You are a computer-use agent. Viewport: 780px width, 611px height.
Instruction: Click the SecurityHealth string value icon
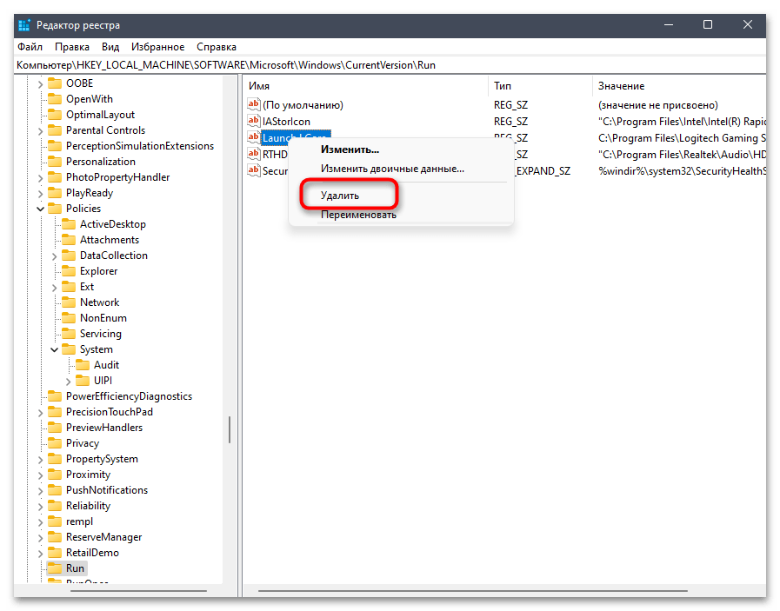point(254,170)
